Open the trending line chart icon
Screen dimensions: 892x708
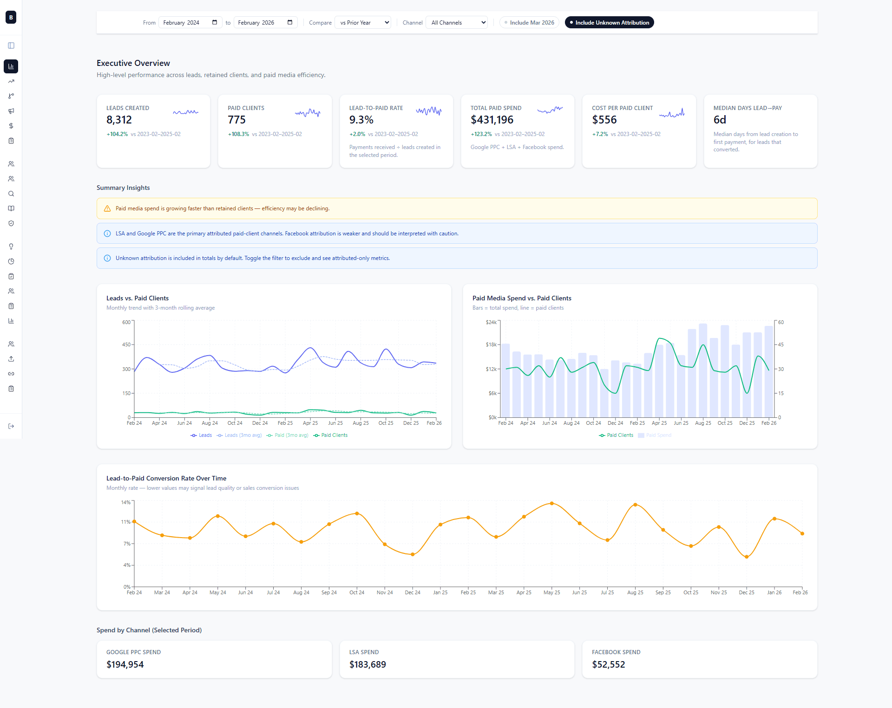tap(11, 81)
